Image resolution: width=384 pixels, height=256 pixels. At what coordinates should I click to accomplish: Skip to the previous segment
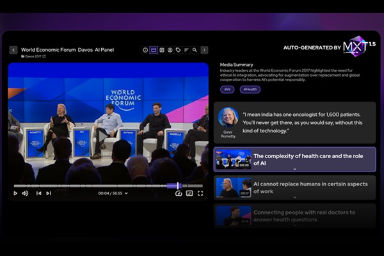coord(38,193)
